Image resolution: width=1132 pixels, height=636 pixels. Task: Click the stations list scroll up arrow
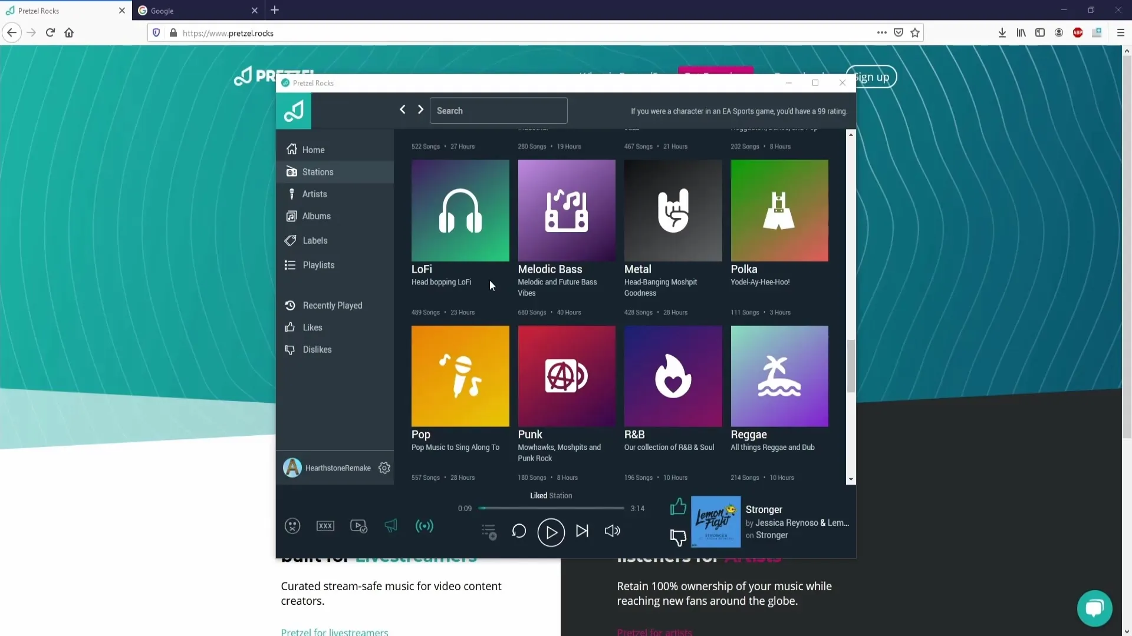(851, 135)
